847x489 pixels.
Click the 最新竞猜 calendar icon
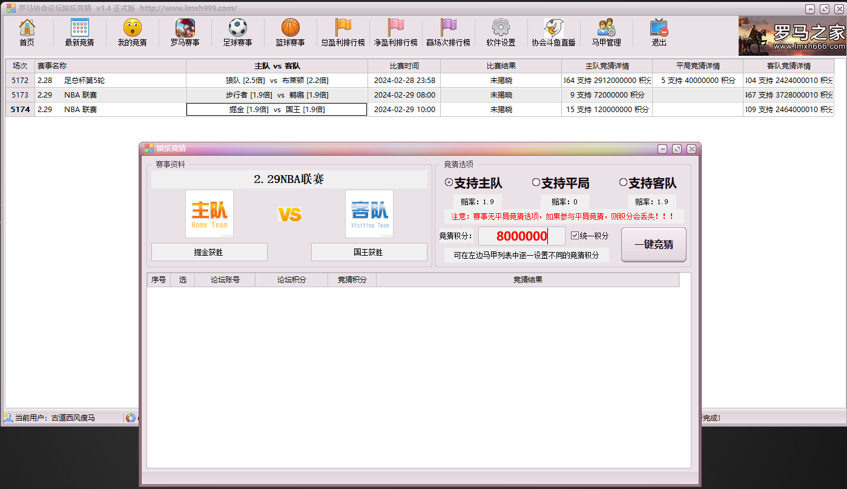tap(79, 28)
